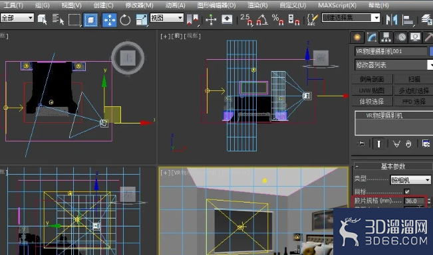Click the VR物理摄影机001 object name field
This screenshot has width=433, height=255.
coord(390,51)
